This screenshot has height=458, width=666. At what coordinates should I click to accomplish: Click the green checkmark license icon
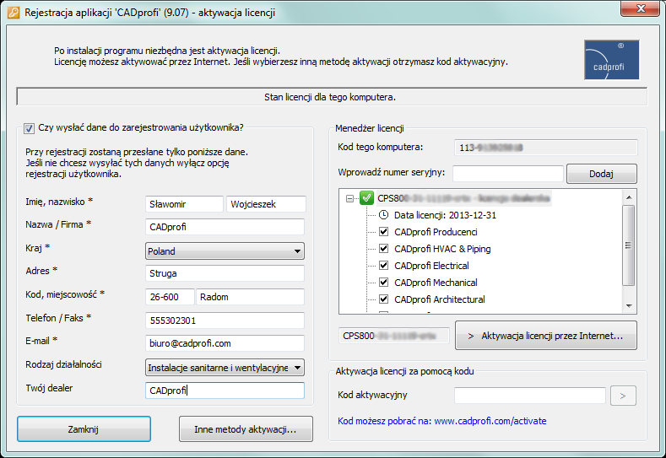tap(366, 198)
